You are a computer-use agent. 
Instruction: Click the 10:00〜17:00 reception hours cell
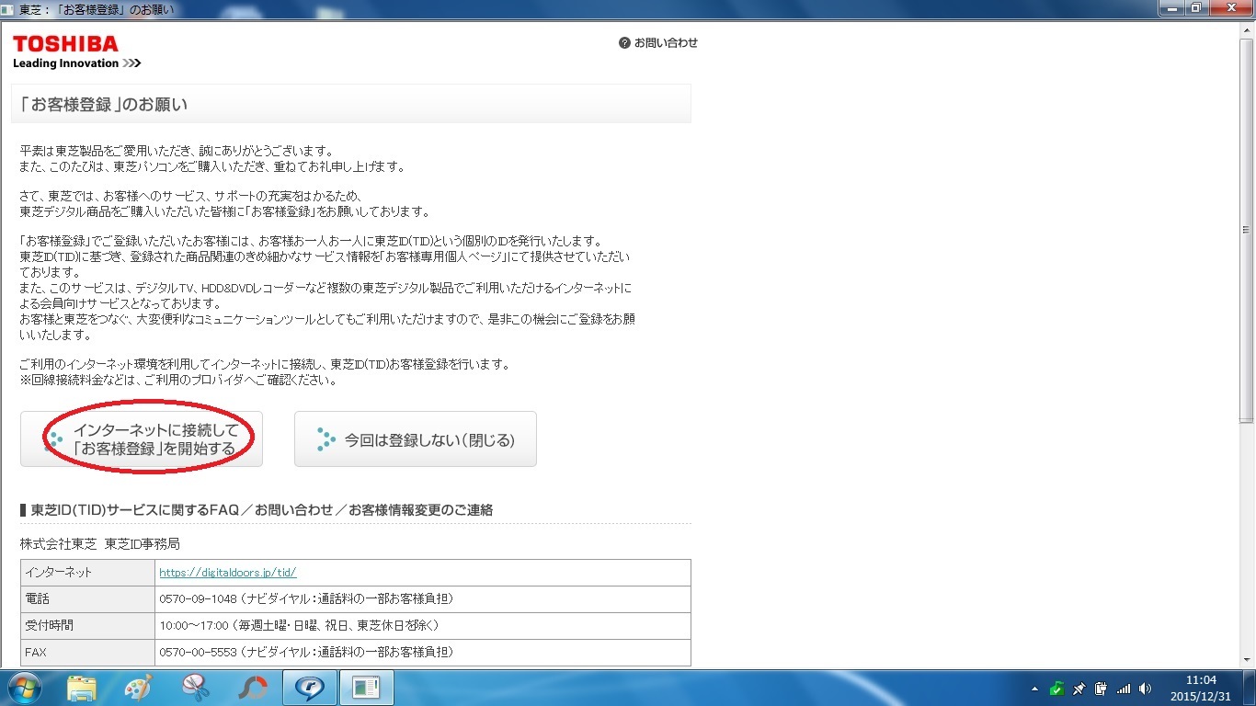point(423,625)
